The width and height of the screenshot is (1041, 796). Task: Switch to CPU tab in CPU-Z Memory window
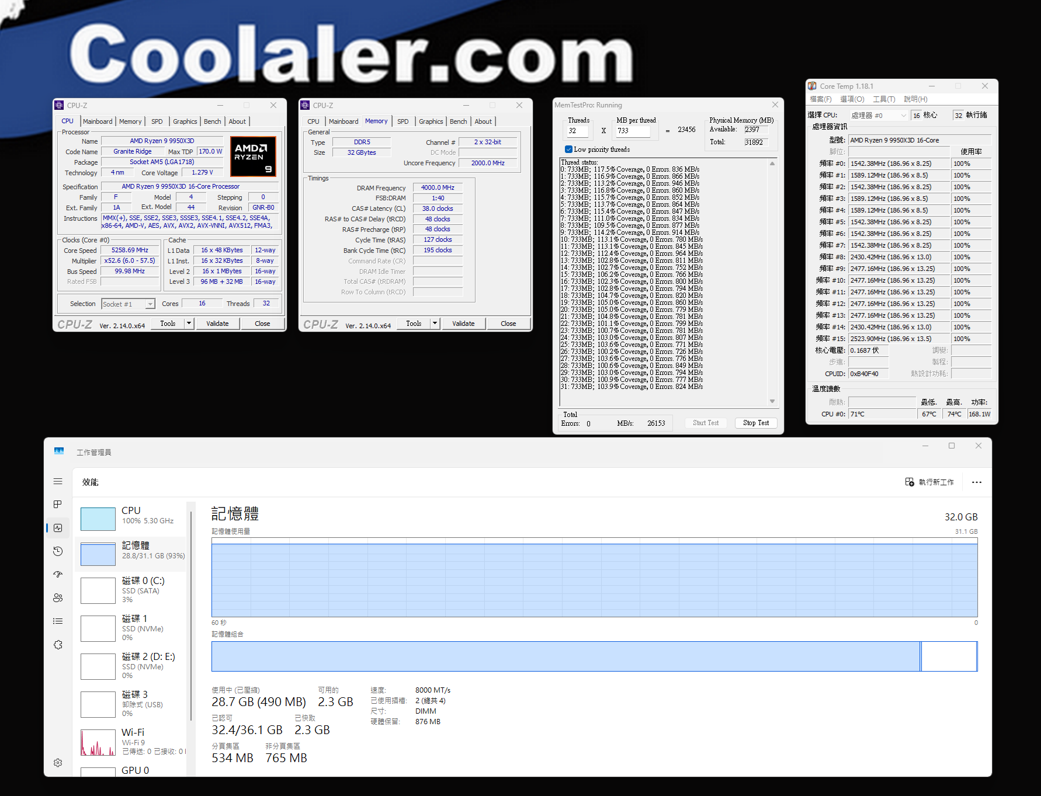click(x=314, y=121)
